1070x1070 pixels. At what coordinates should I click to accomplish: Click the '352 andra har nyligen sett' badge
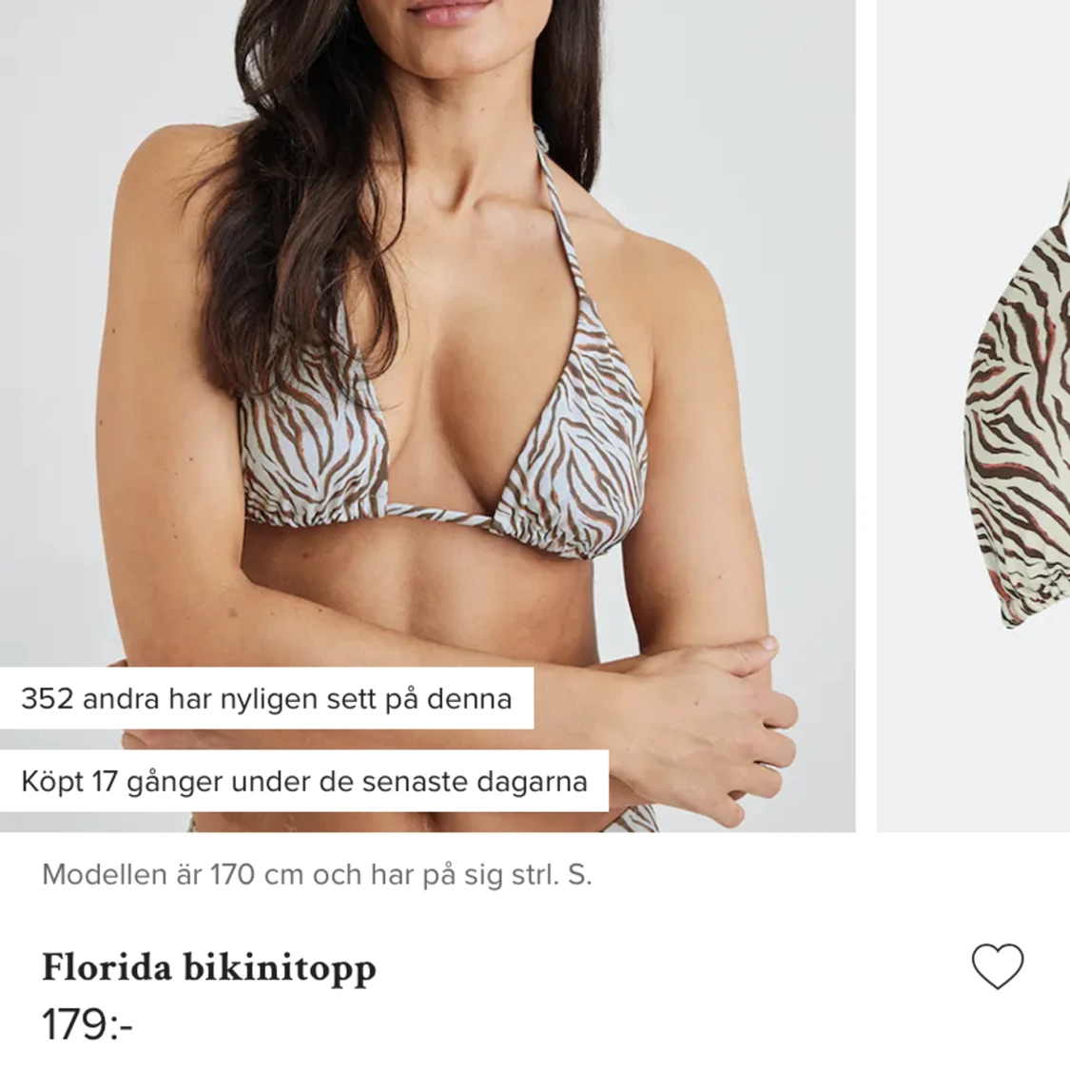coord(267,699)
